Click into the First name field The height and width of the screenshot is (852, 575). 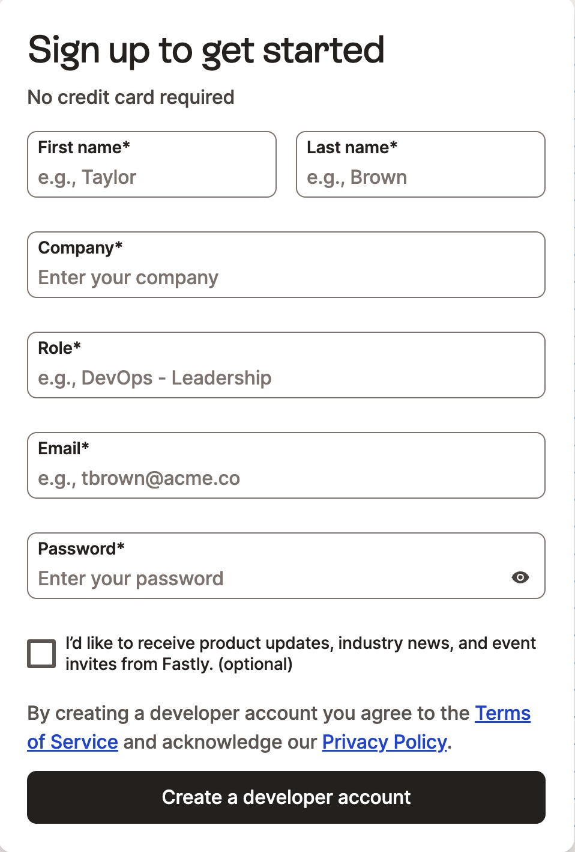[151, 177]
